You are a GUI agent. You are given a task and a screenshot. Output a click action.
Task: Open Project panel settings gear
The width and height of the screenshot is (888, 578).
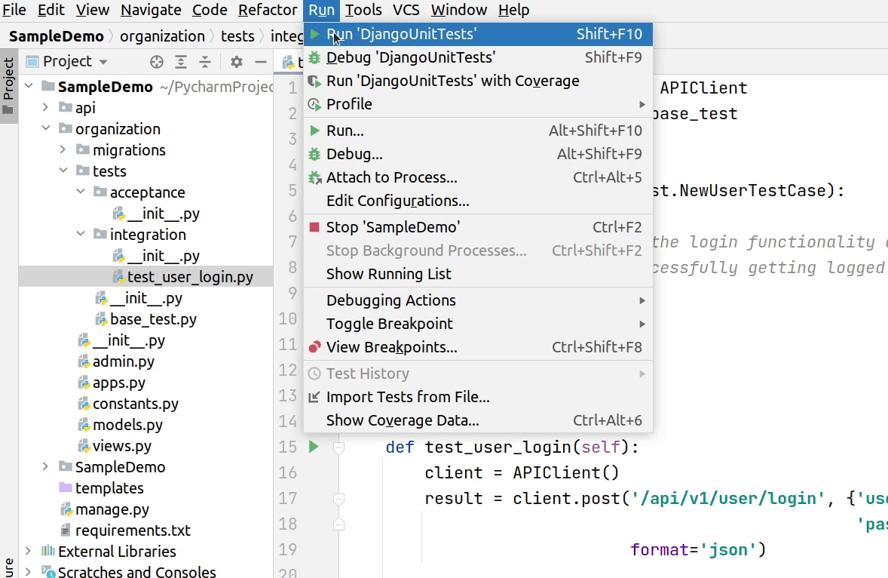(235, 61)
